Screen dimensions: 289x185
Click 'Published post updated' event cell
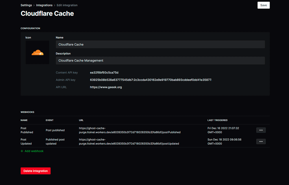click(55, 142)
